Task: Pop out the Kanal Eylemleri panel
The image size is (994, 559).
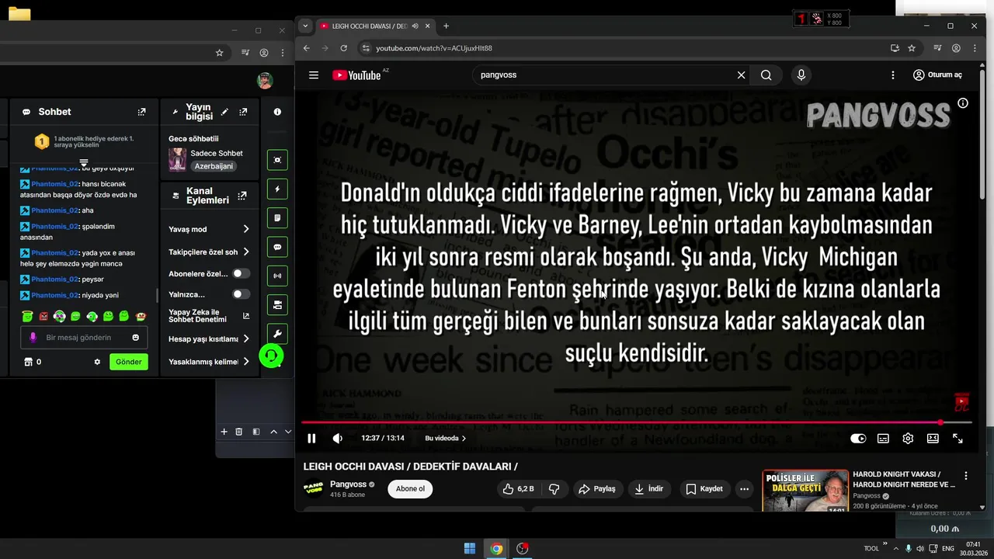Action: [x=242, y=196]
